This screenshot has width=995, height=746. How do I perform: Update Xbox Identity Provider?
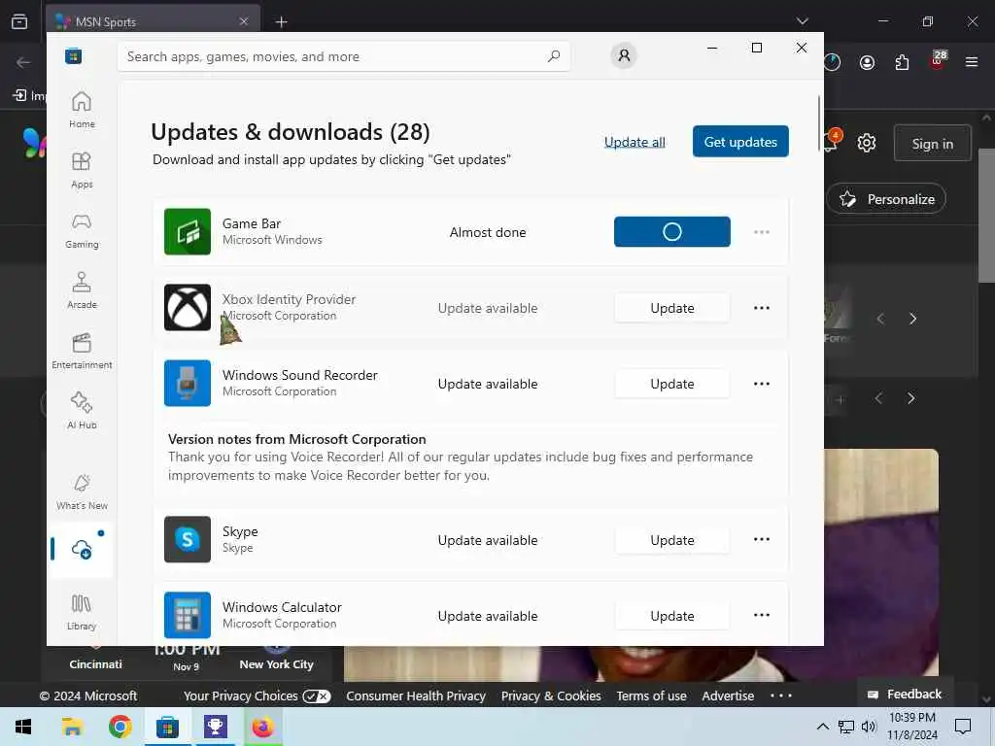tap(672, 308)
